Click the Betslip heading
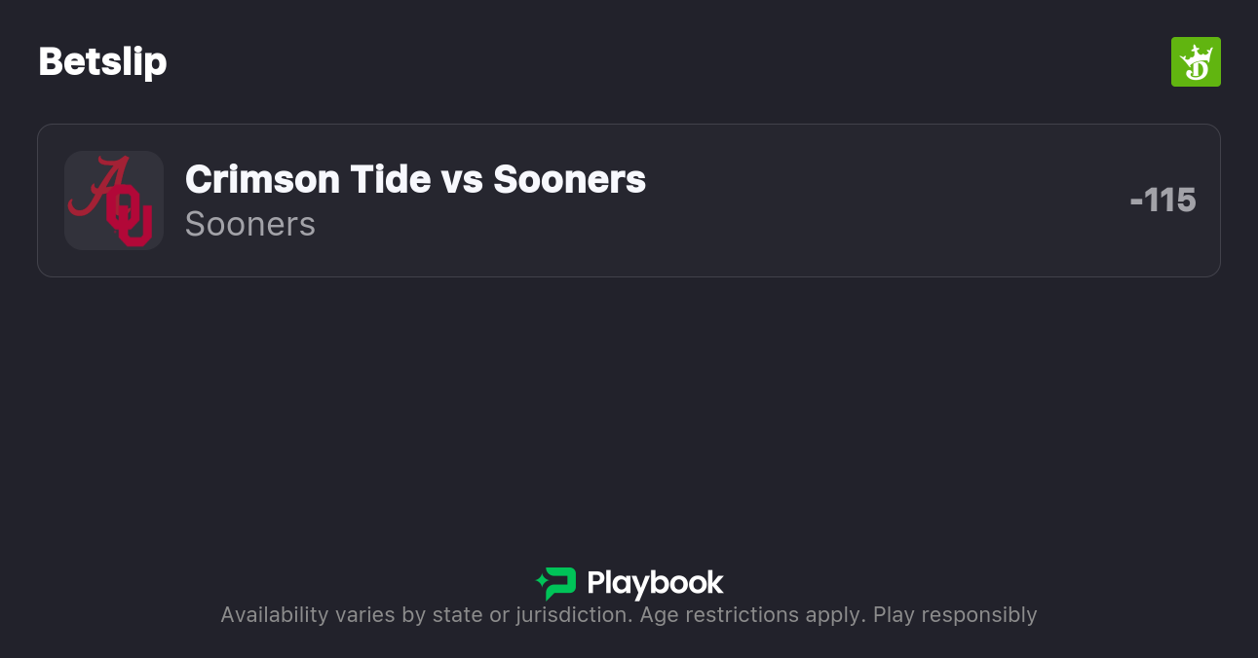 tap(102, 62)
